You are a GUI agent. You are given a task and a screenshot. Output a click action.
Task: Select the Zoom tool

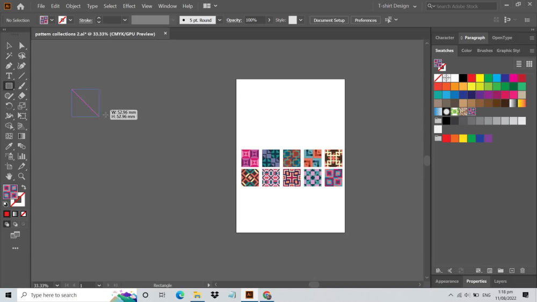pyautogui.click(x=21, y=176)
